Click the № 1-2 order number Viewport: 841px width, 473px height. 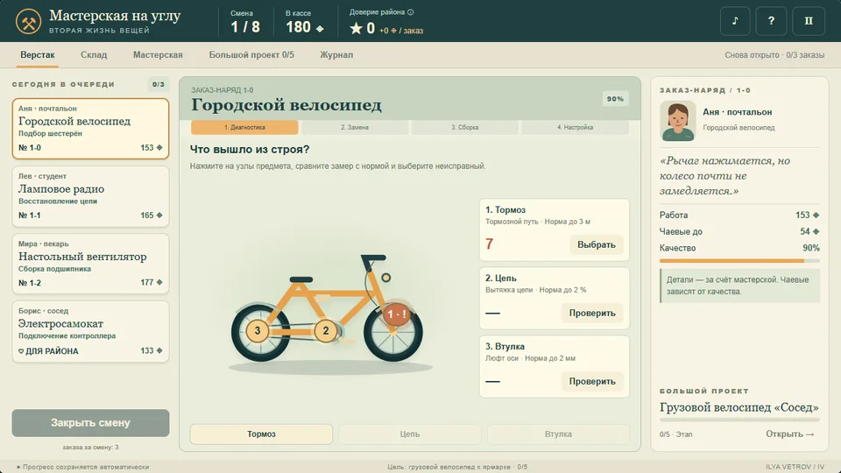coord(30,283)
